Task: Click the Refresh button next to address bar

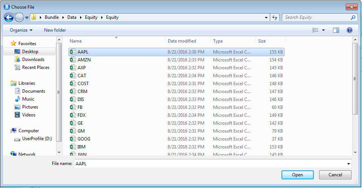Action: pyautogui.click(x=274, y=17)
